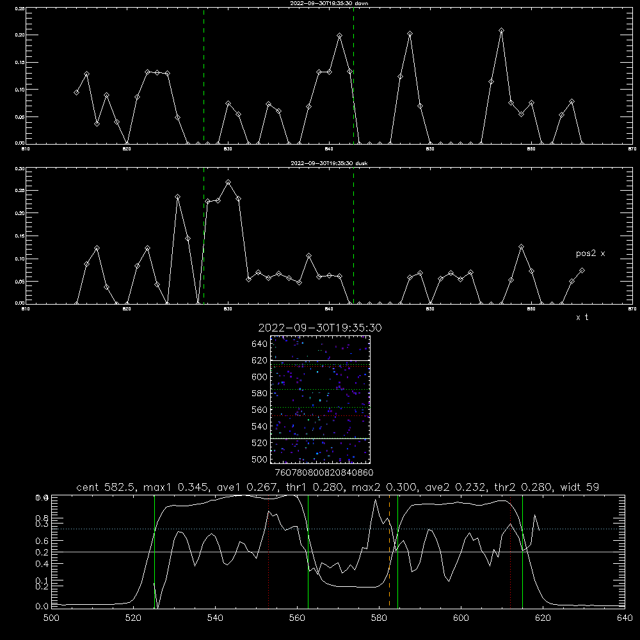Click the last diamond data point in the dusk plot

582,271
